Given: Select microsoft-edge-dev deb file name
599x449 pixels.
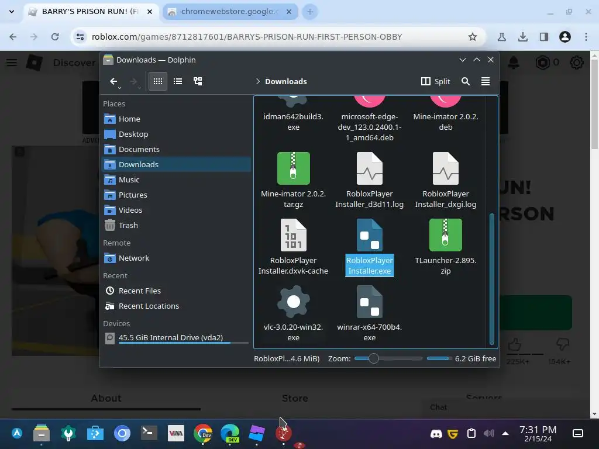Looking at the screenshot, I should tap(370, 127).
